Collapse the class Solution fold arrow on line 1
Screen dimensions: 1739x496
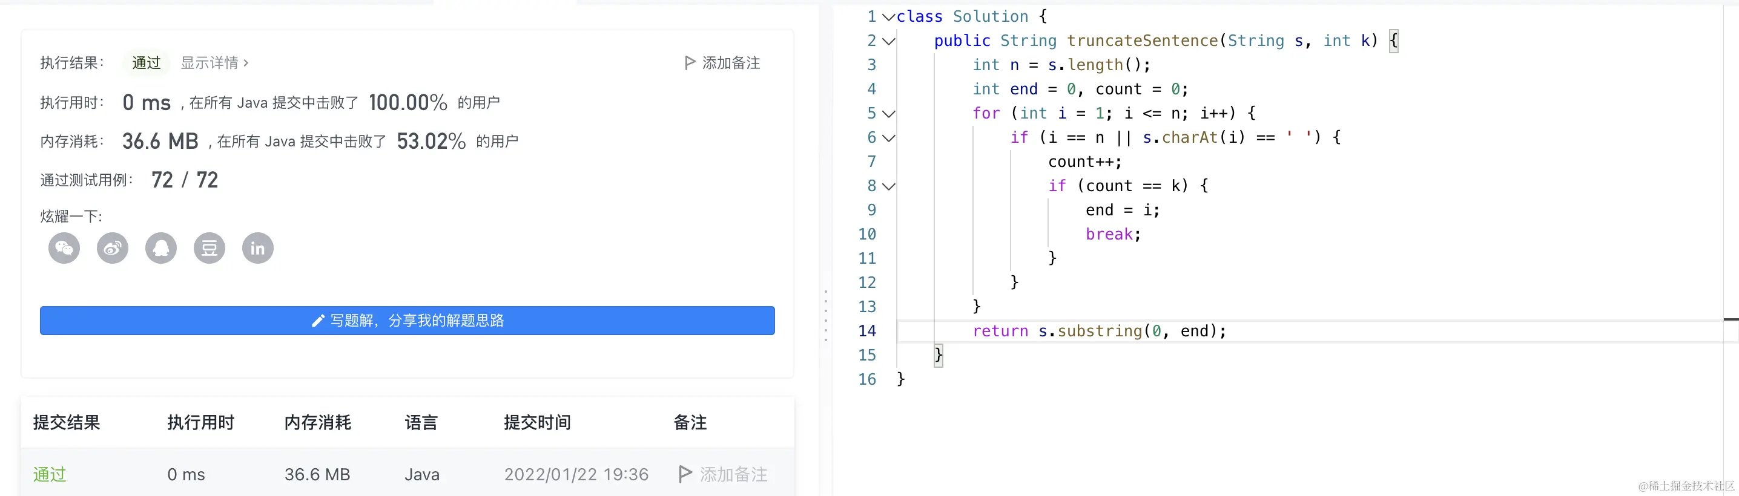pos(888,17)
